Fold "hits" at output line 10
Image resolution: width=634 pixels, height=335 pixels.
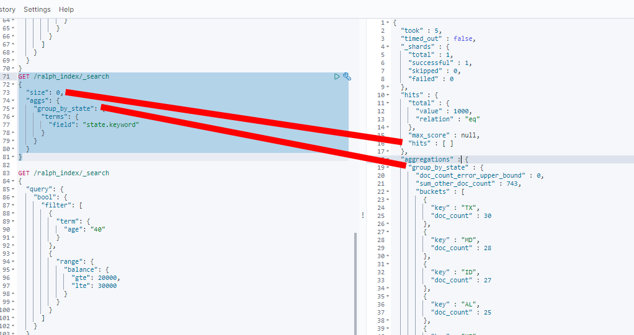(388, 95)
